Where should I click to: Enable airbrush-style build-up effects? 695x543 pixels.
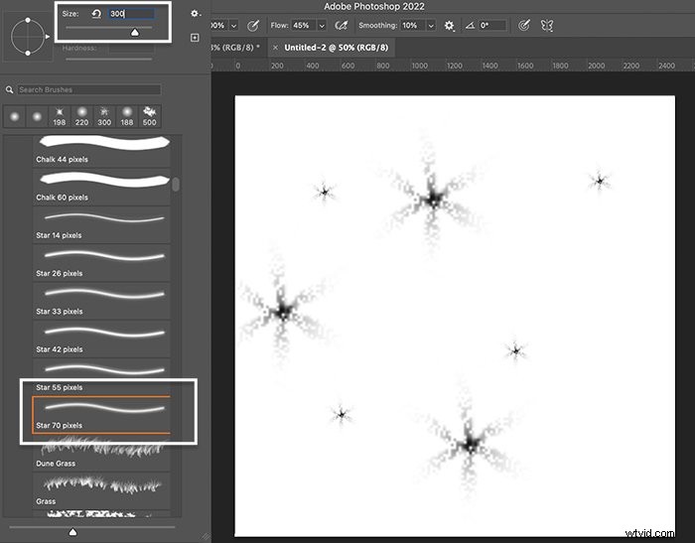click(341, 26)
